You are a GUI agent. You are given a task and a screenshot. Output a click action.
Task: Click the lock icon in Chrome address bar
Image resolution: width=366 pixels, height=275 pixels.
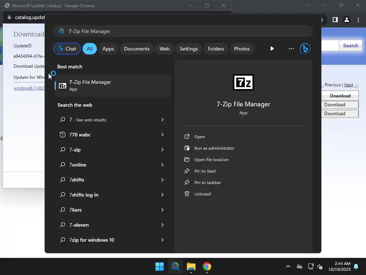pos(9,17)
